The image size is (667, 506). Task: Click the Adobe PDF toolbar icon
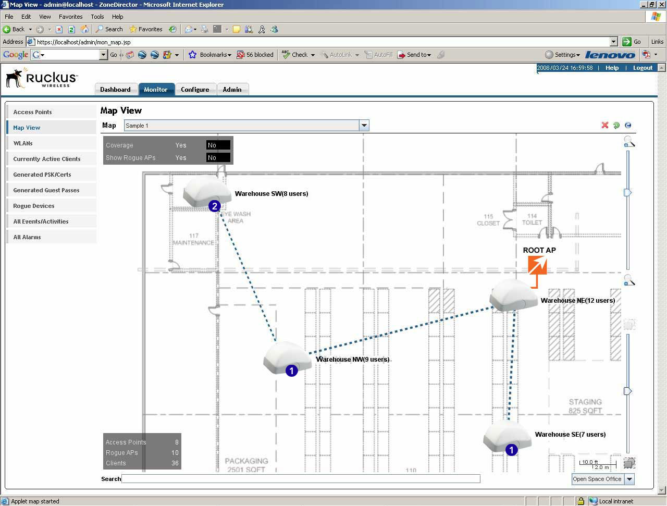coord(647,55)
